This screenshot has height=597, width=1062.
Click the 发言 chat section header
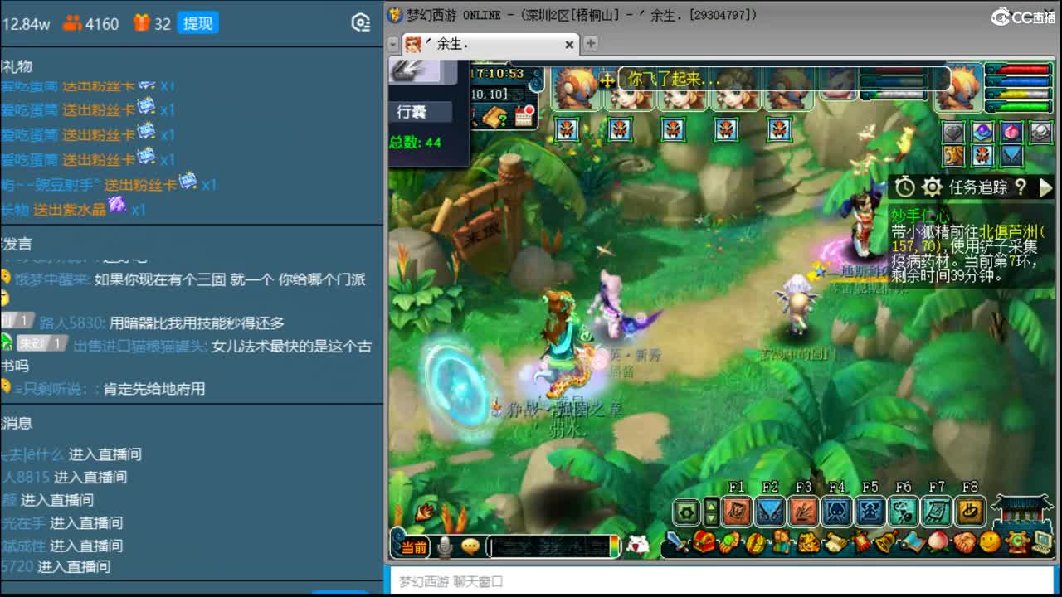coord(17,244)
